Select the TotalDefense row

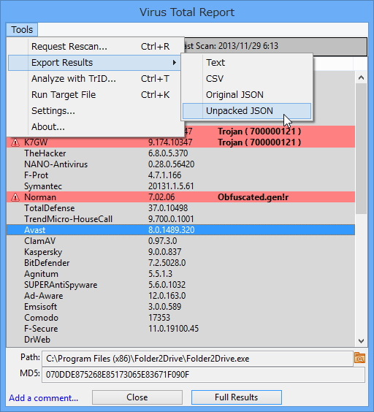pyautogui.click(x=180, y=208)
